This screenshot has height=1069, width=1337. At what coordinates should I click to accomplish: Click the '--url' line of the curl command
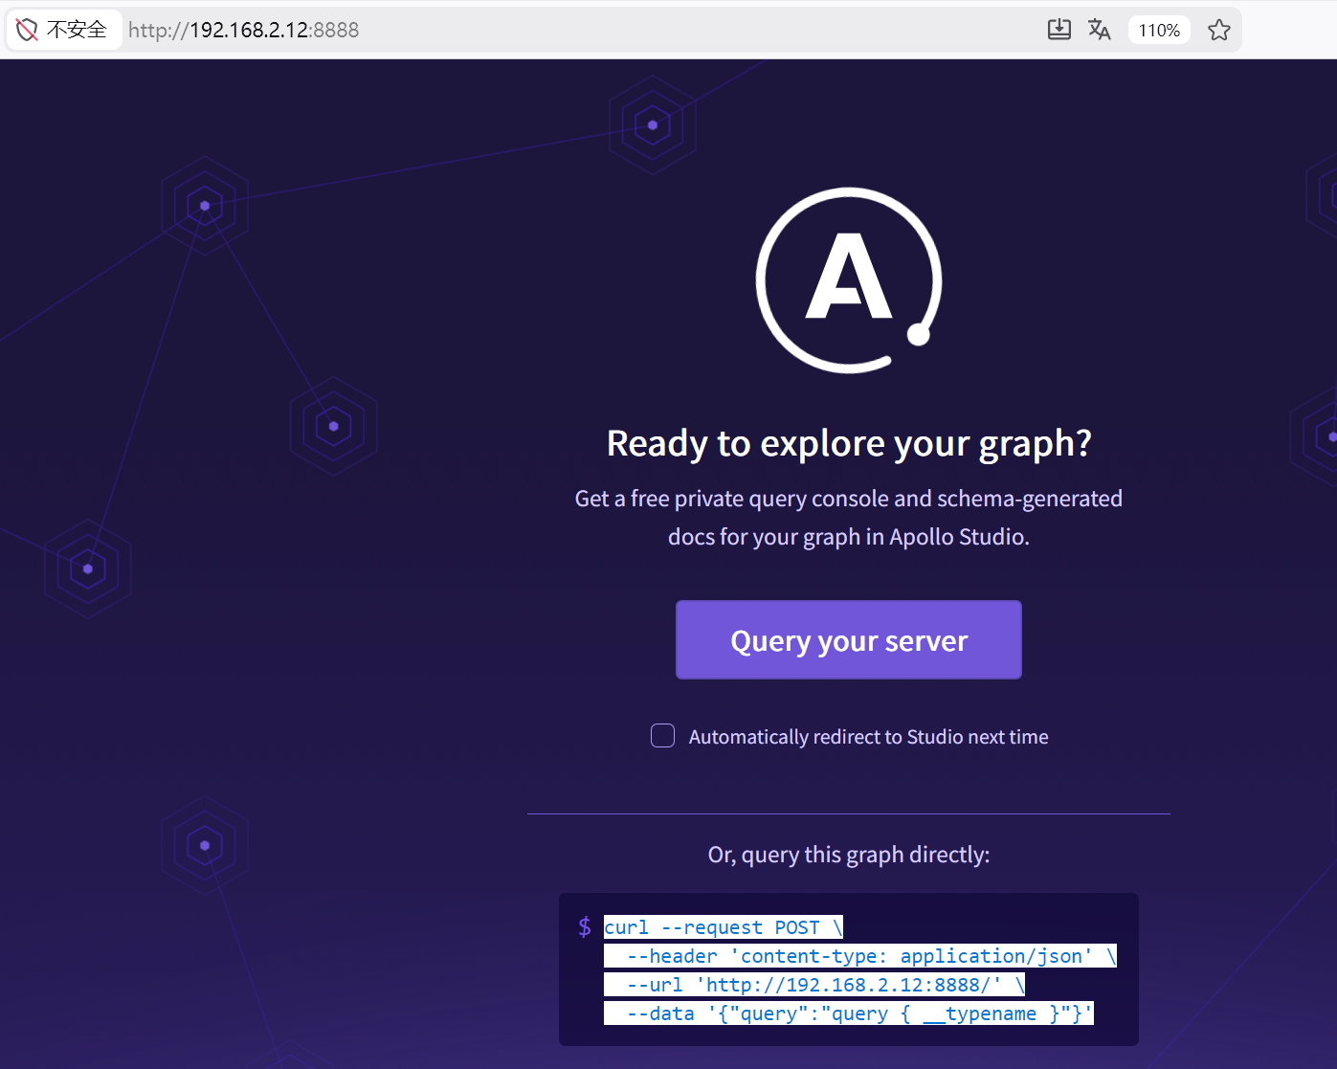coord(813,985)
